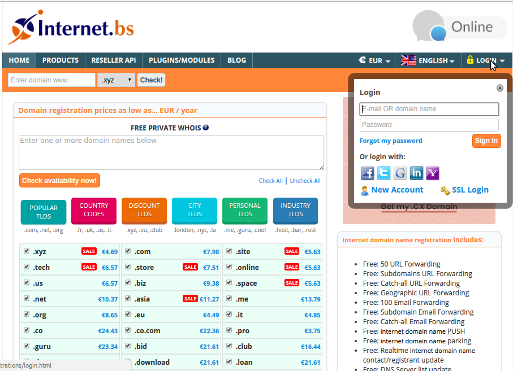The image size is (513, 371).
Task: Select the pink Country Codes TLD tile
Action: click(x=94, y=210)
